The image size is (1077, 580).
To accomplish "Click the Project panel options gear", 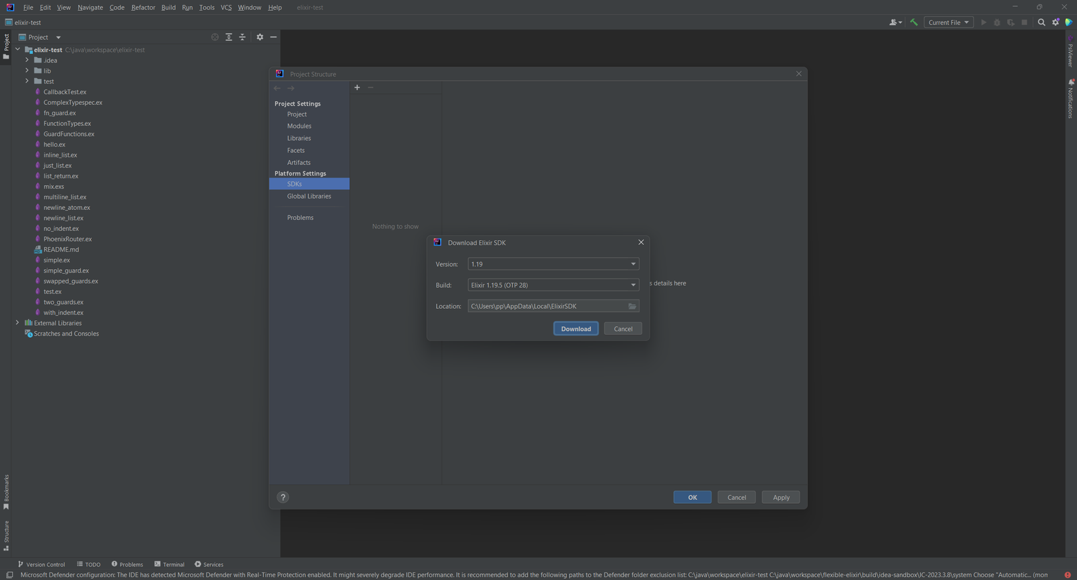I will click(260, 37).
